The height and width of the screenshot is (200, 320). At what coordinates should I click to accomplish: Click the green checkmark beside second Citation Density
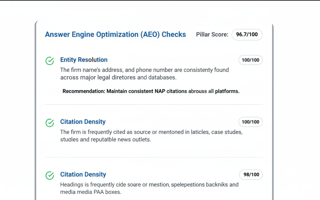pos(49,176)
